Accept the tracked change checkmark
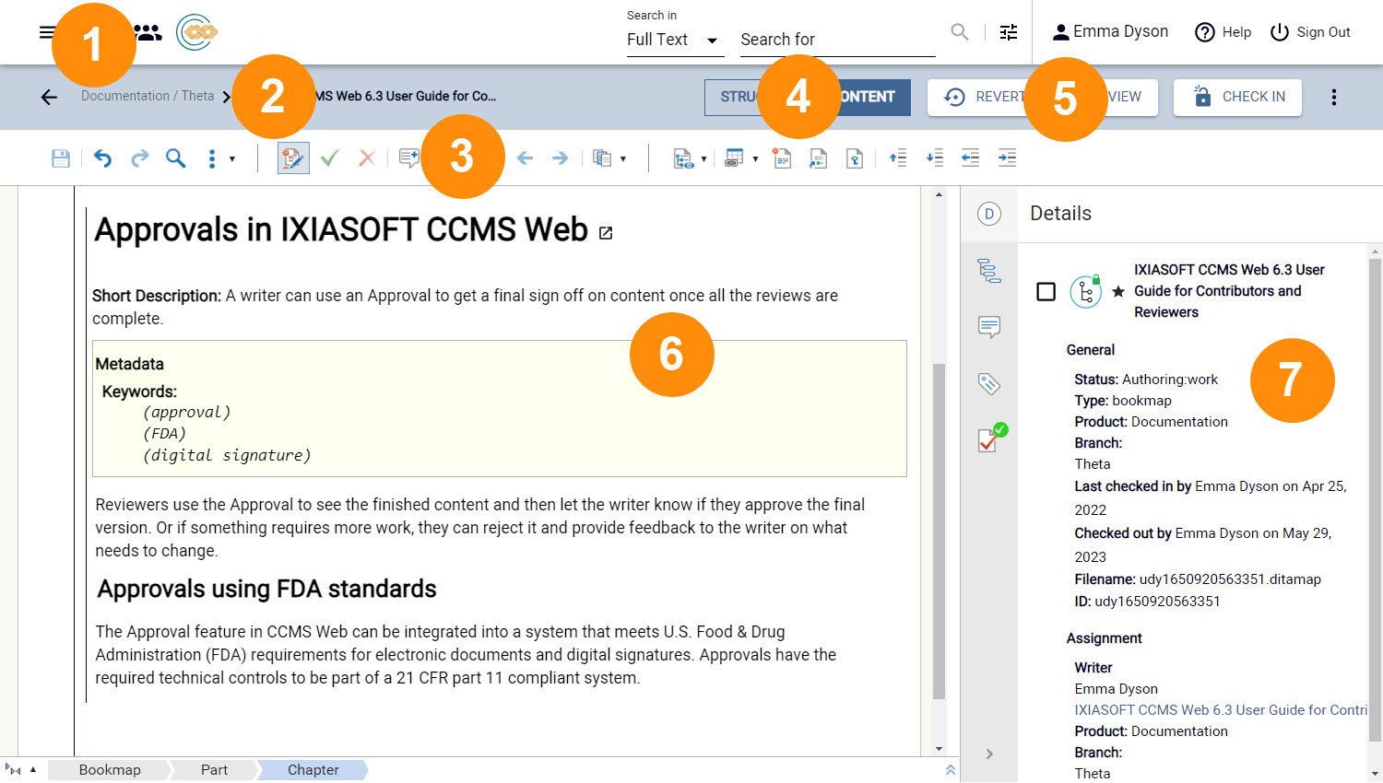 329,158
